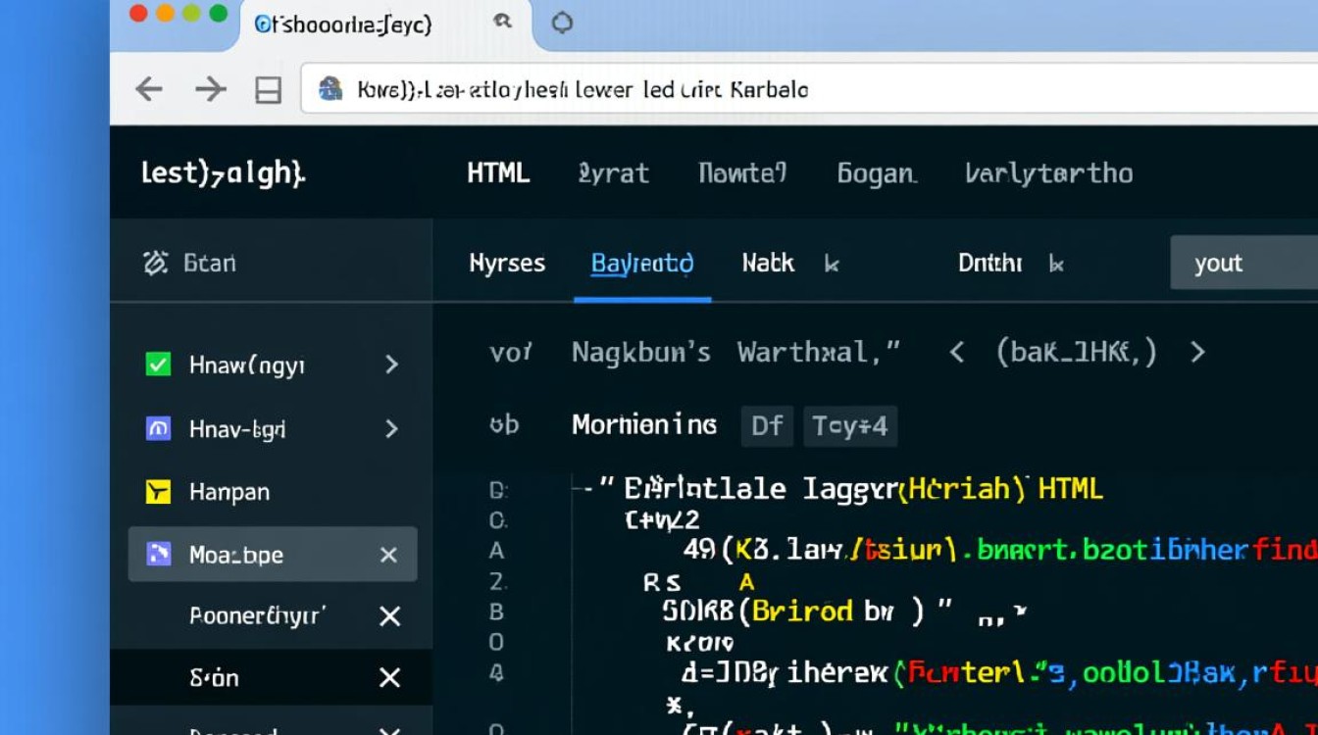Switch to the 'Nyrses' tab
This screenshot has height=735, width=1318.
(x=507, y=263)
